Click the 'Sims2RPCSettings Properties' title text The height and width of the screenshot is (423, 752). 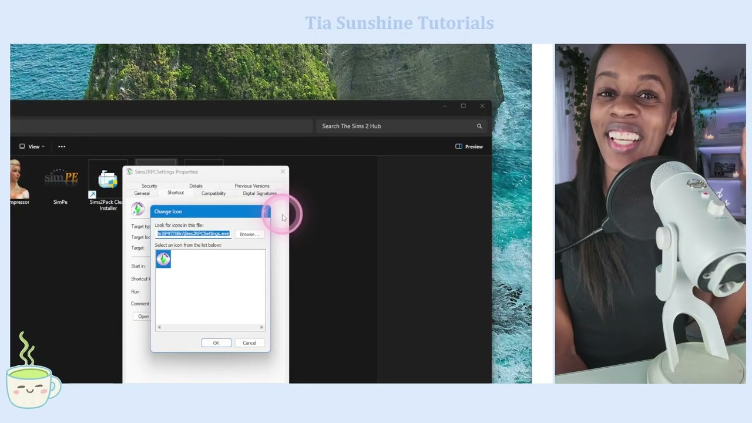click(166, 172)
